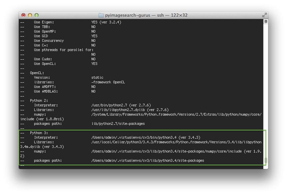The image size is (287, 195).
Task: Click the 'Python 3:' section header
Action: point(39,133)
